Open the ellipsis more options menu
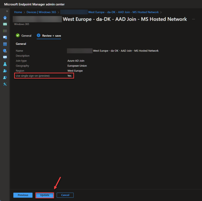This screenshot has width=202, height=201. pyautogui.click(x=194, y=19)
